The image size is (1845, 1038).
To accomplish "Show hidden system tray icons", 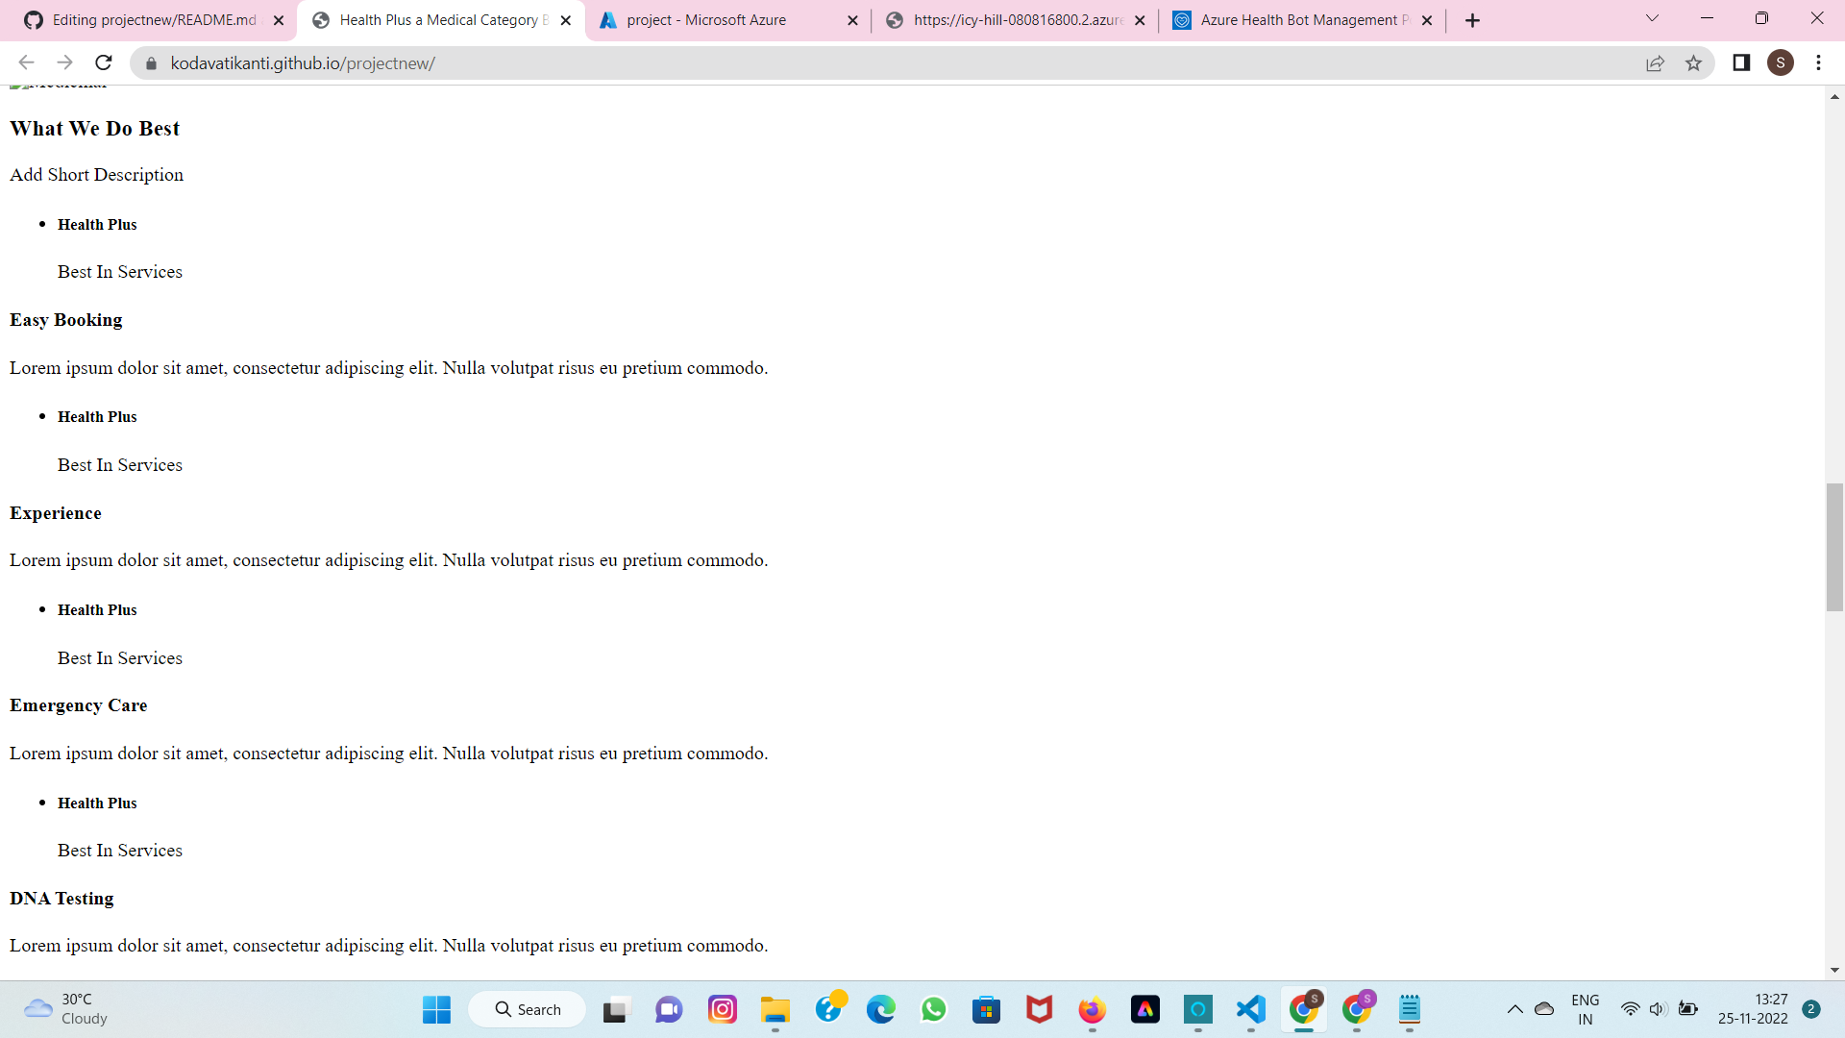I will 1514,1009.
